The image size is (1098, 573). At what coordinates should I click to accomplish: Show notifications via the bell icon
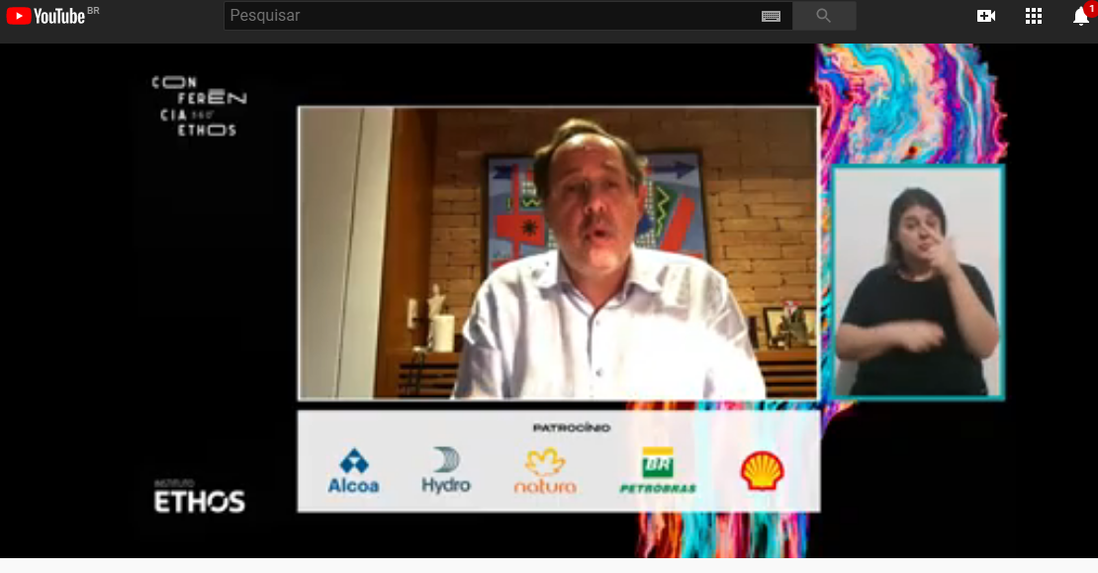(x=1081, y=16)
